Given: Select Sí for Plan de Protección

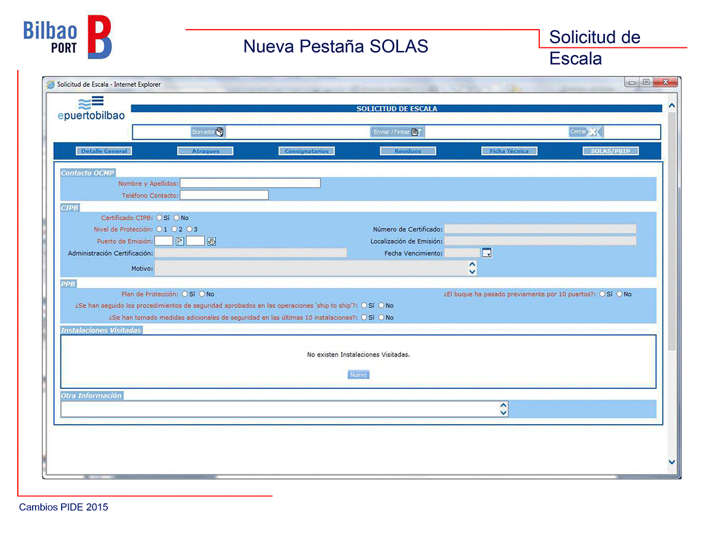Looking at the screenshot, I should [185, 294].
